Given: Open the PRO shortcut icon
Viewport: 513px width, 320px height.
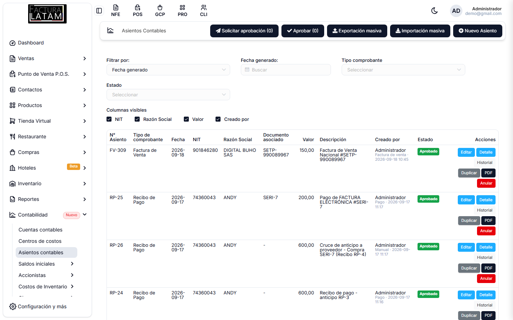Looking at the screenshot, I should point(182,11).
